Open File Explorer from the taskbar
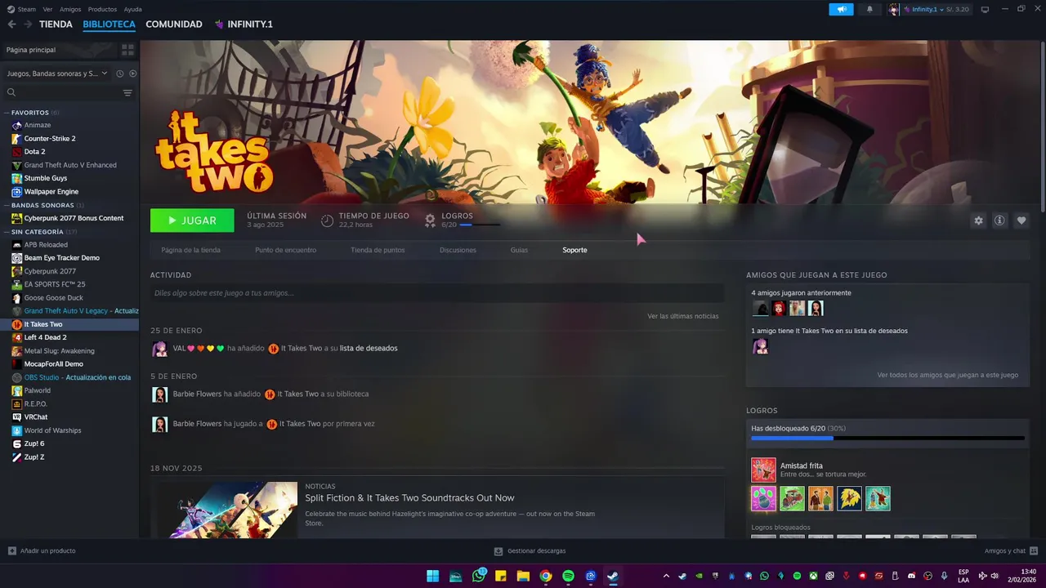Image resolution: width=1046 pixels, height=588 pixels. point(523,576)
